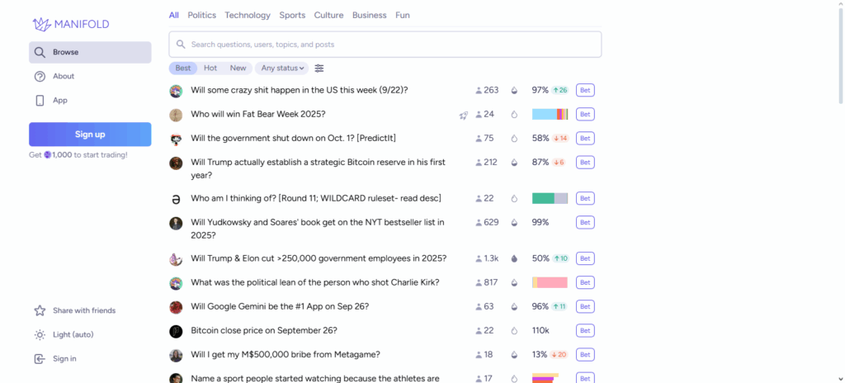Click avatar beside Trump & Elon question
This screenshot has height=383, width=845.
pyautogui.click(x=176, y=259)
